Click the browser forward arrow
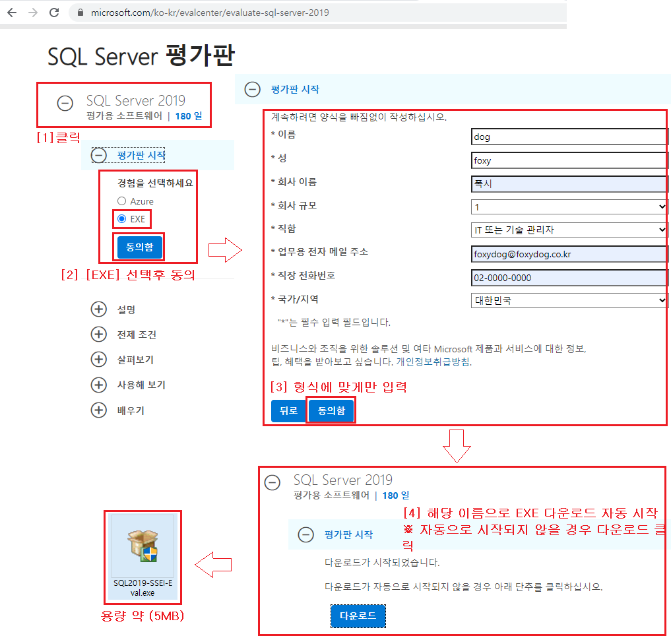 (x=33, y=13)
